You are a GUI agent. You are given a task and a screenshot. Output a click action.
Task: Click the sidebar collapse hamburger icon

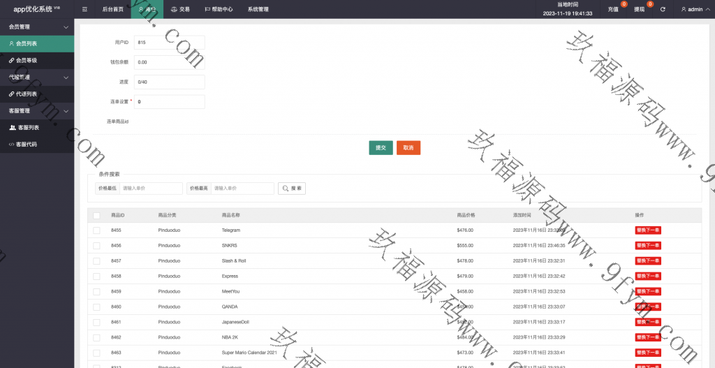(x=84, y=10)
